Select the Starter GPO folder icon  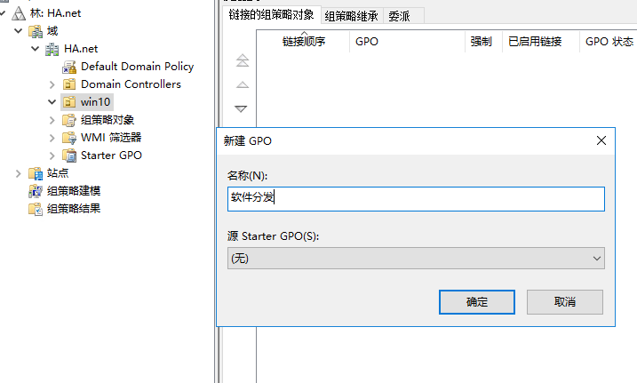click(69, 156)
